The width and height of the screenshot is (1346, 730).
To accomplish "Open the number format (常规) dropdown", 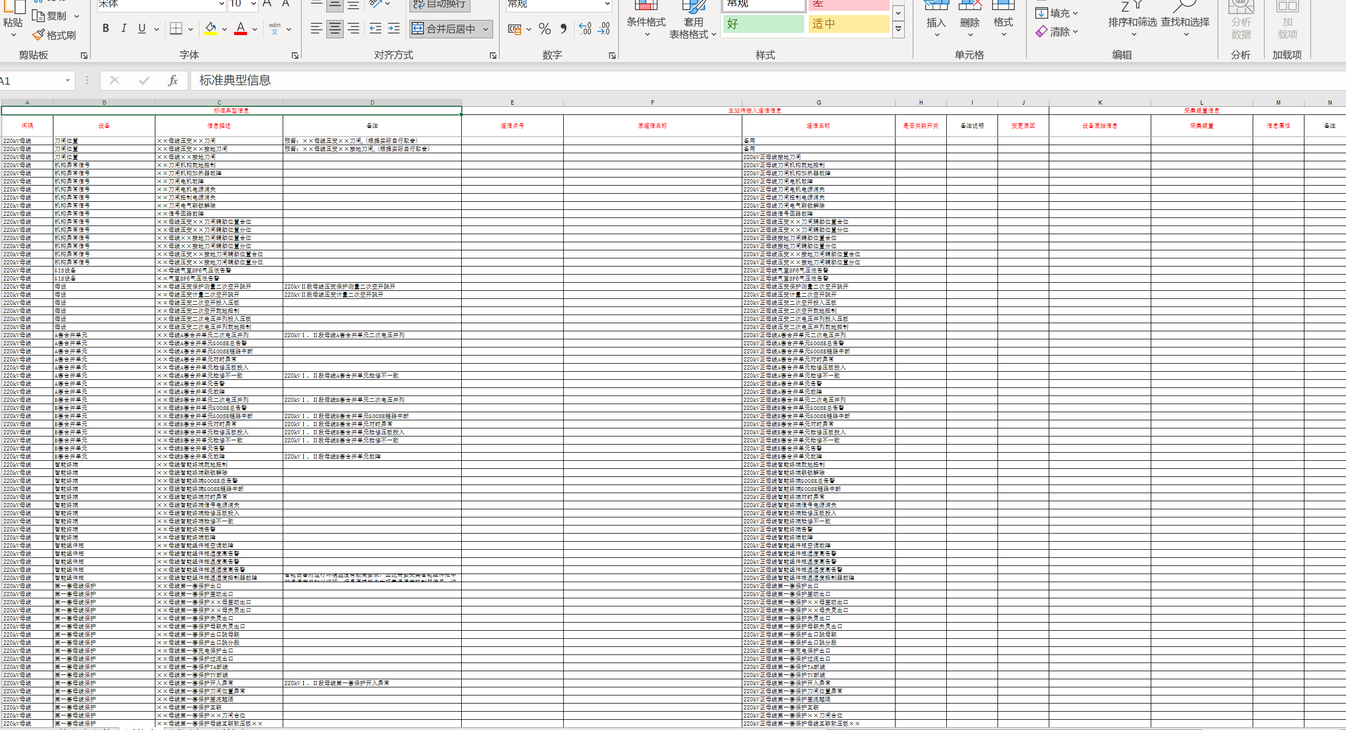I will coord(607,4).
